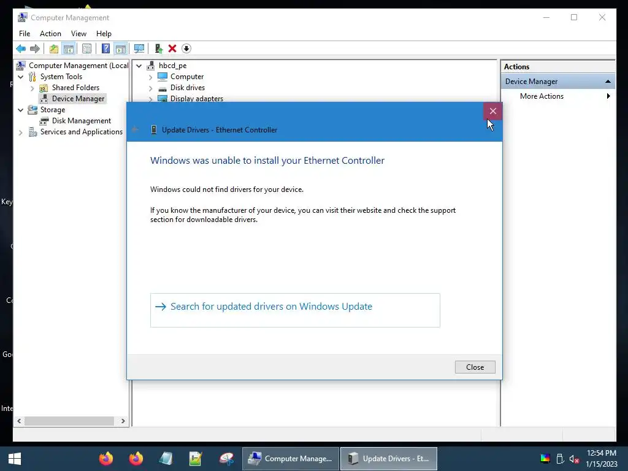Select Services and Applications in the tree
628x471 pixels.
pyautogui.click(x=82, y=132)
